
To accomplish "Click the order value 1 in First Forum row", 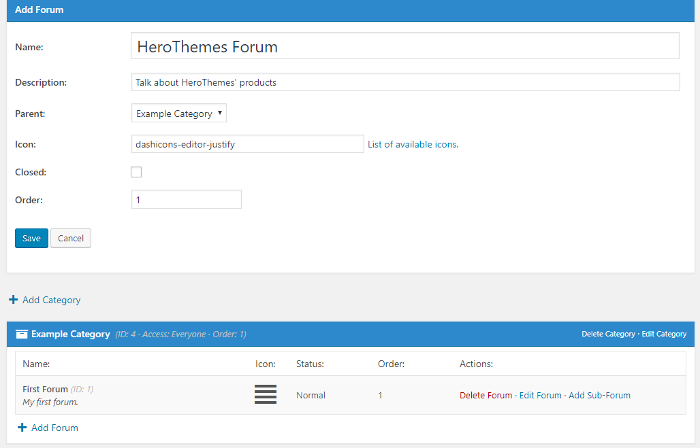I will (381, 396).
